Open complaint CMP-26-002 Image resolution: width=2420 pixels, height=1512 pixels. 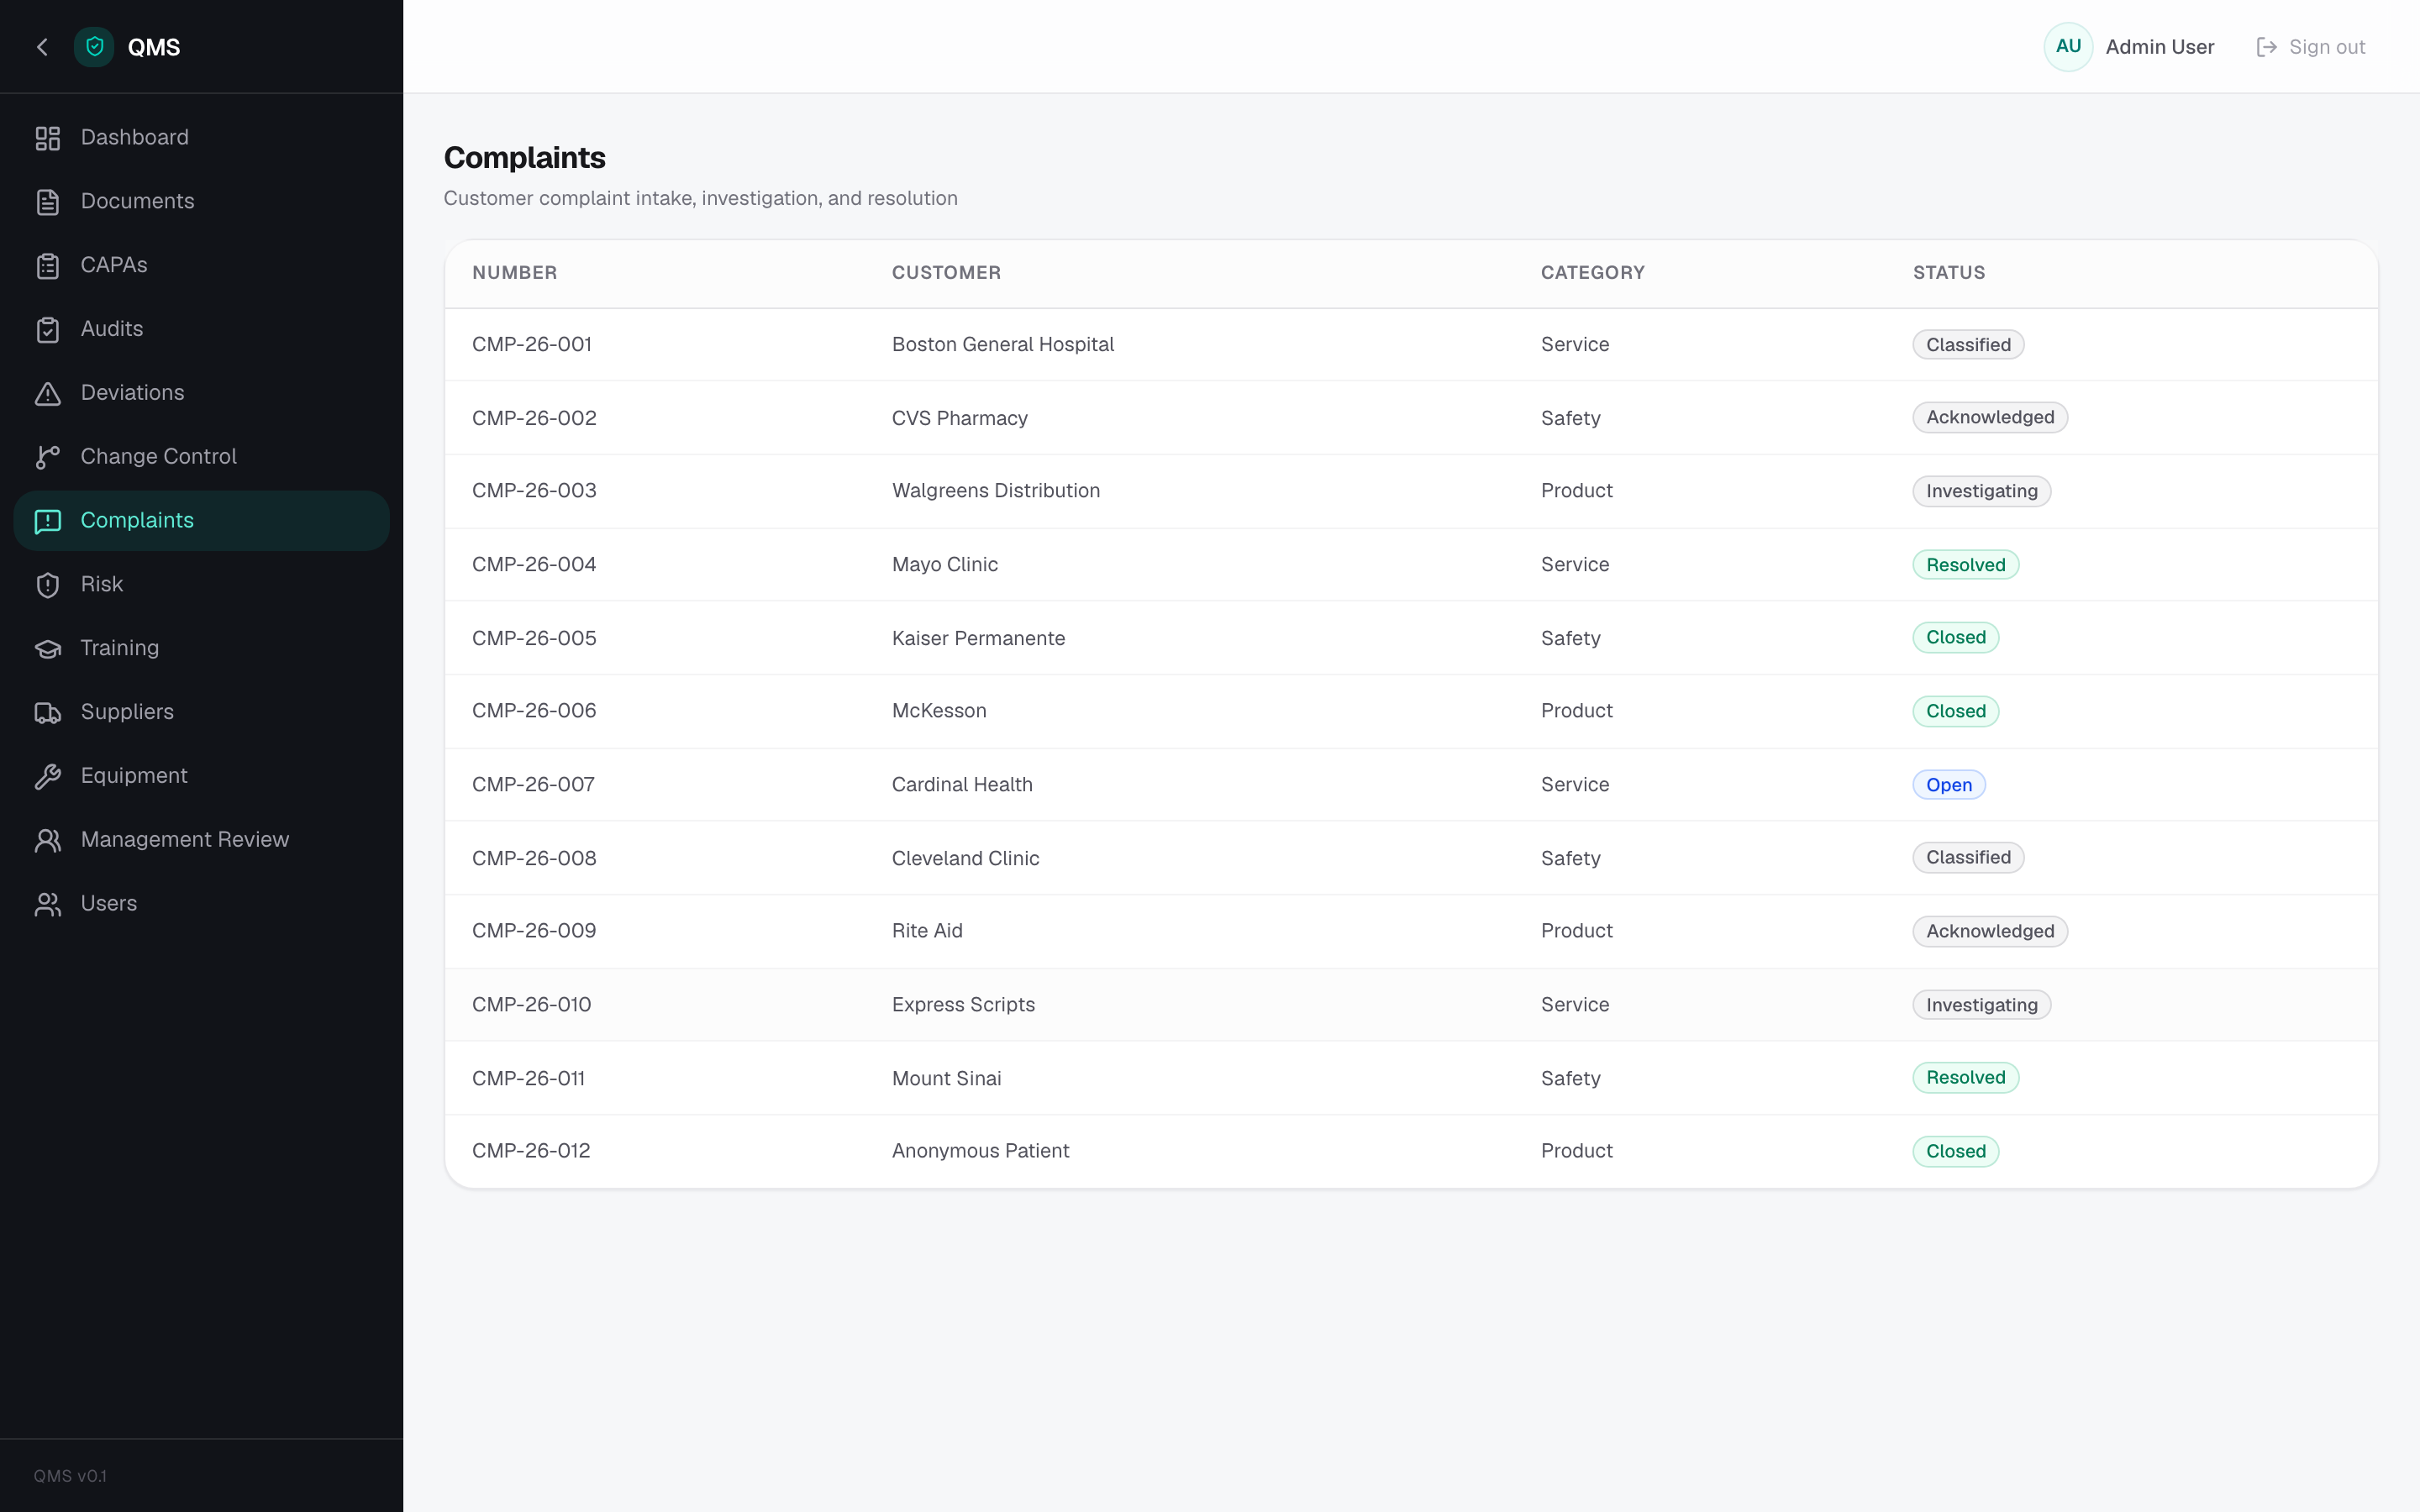(x=534, y=418)
